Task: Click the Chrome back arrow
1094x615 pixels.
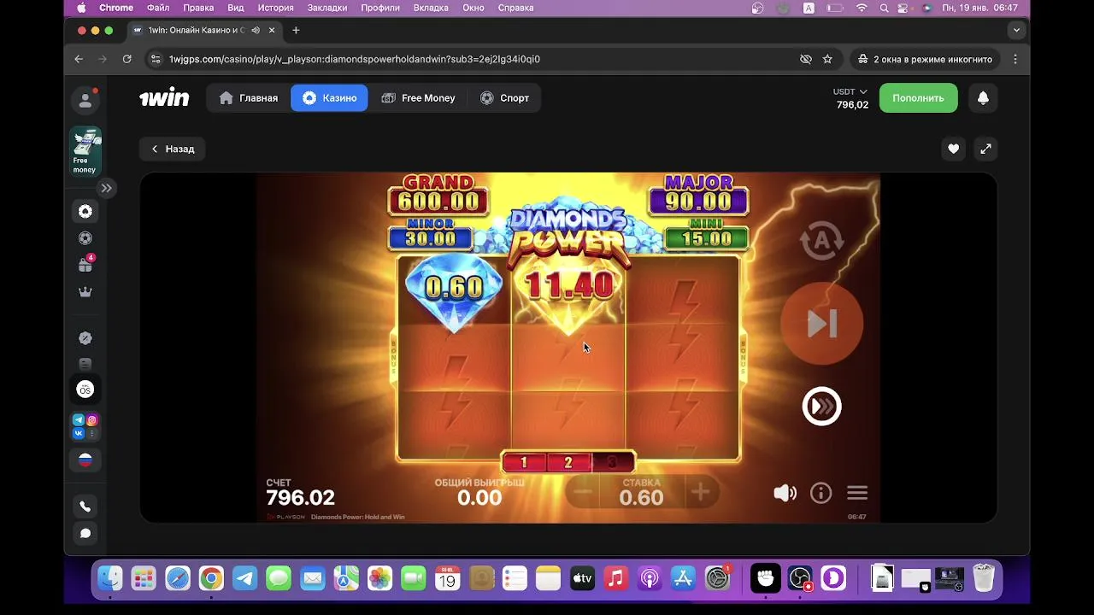Action: (x=79, y=59)
